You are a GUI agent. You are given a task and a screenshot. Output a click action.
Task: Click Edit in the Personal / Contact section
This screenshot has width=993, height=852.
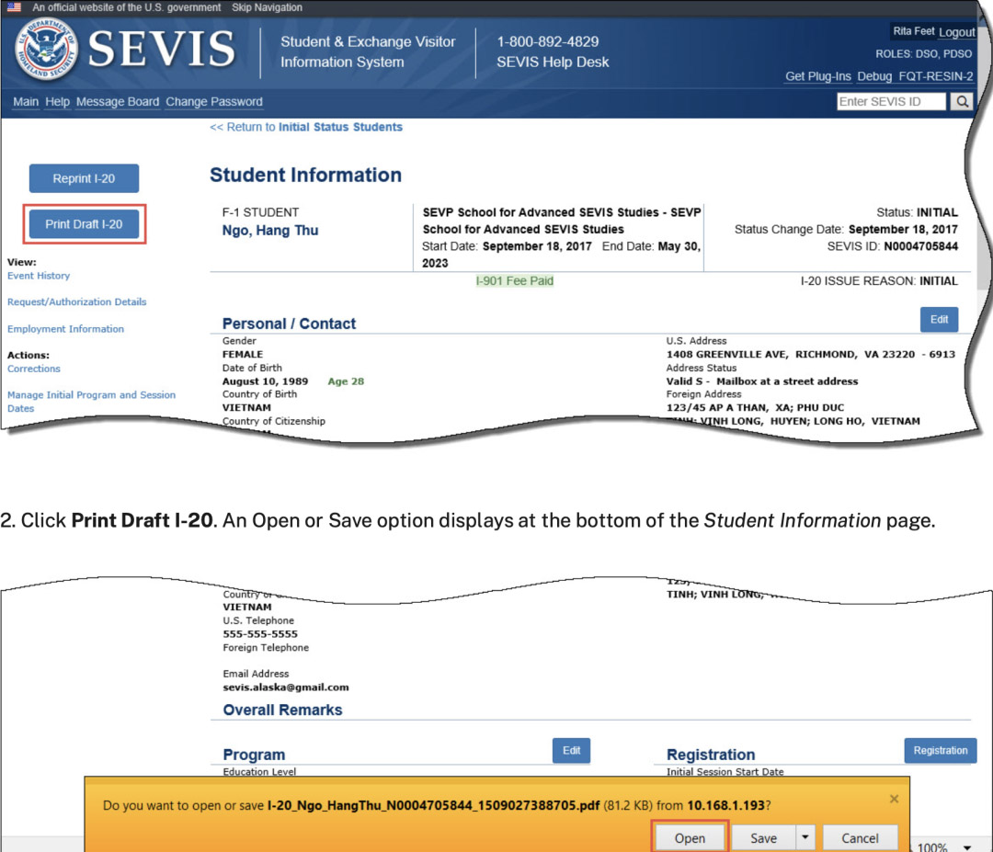click(x=939, y=319)
